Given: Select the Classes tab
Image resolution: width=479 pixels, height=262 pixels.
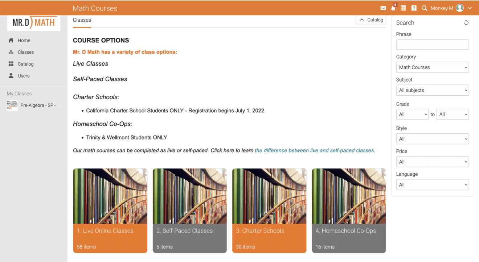Looking at the screenshot, I should pyautogui.click(x=82, y=20).
